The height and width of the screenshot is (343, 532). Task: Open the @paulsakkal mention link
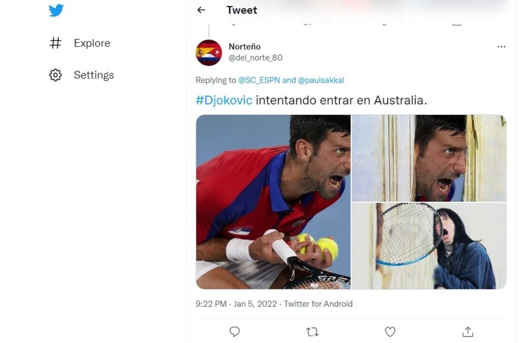click(x=321, y=81)
